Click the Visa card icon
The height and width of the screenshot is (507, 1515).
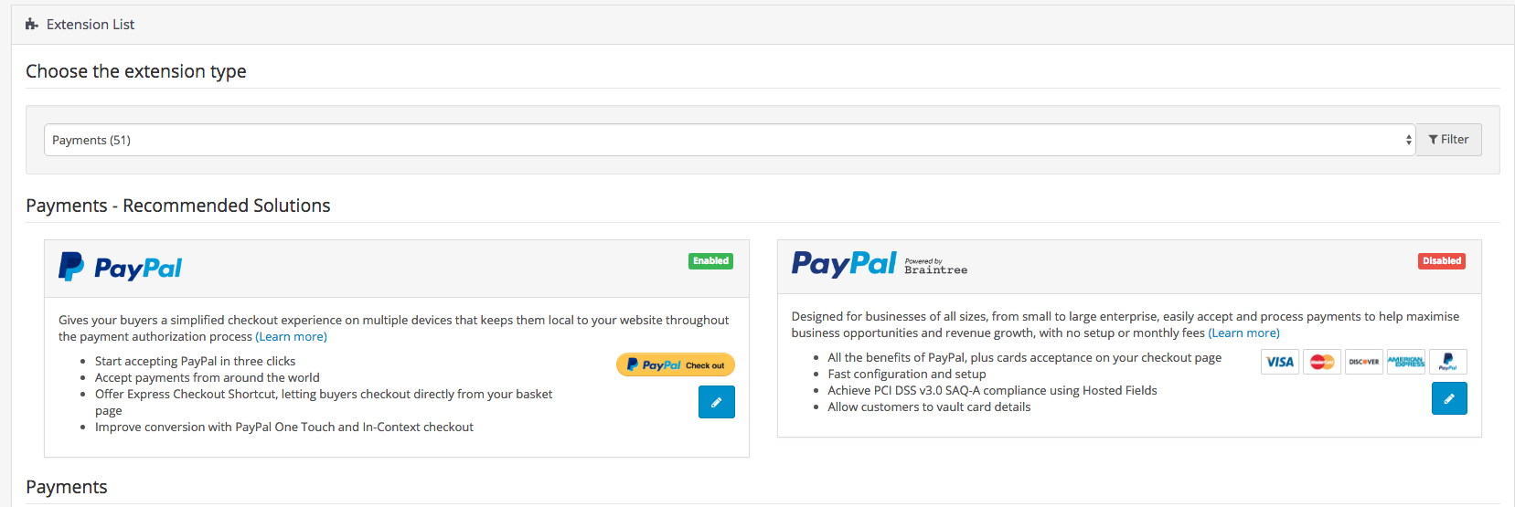(x=1280, y=362)
